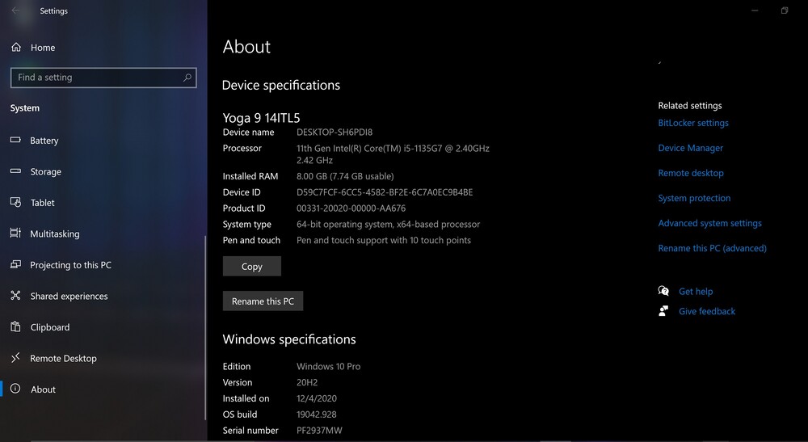Open the Device Manager link
The image size is (808, 442).
(x=690, y=148)
